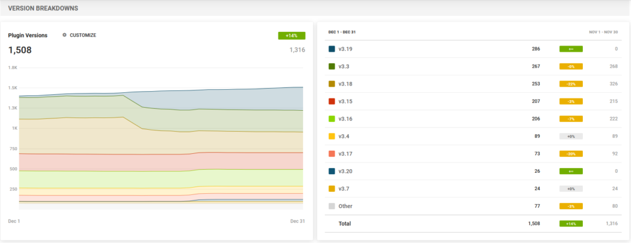Screen dimensions: 631x243
Task: Click the Other gray color swatch
Action: 332,206
